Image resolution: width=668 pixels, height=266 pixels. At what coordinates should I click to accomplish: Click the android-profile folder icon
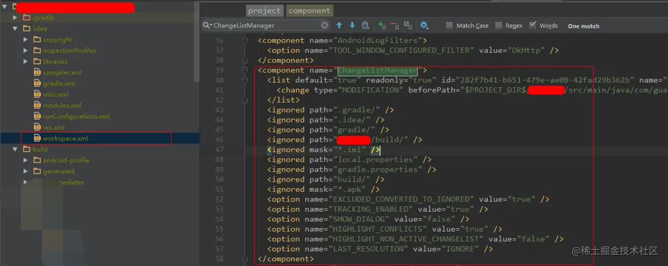(37, 160)
